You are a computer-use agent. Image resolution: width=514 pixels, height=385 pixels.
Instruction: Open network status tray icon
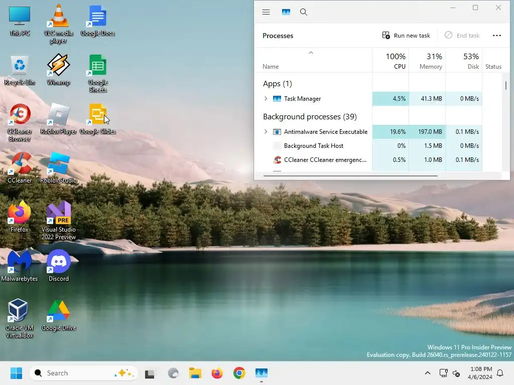coord(443,373)
